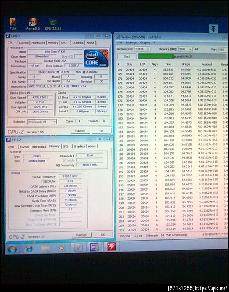
Task: Select result row 205 in LinX
Action: point(173,229)
